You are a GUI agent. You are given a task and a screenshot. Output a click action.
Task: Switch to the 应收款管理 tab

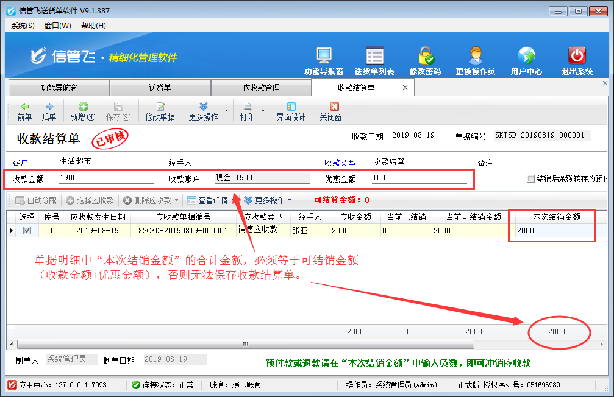coord(261,88)
